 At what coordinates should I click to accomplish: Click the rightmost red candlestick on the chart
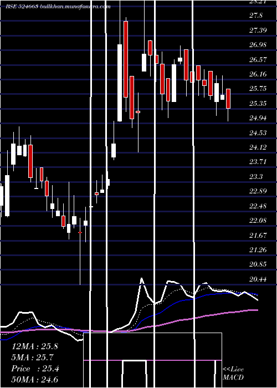(228, 99)
